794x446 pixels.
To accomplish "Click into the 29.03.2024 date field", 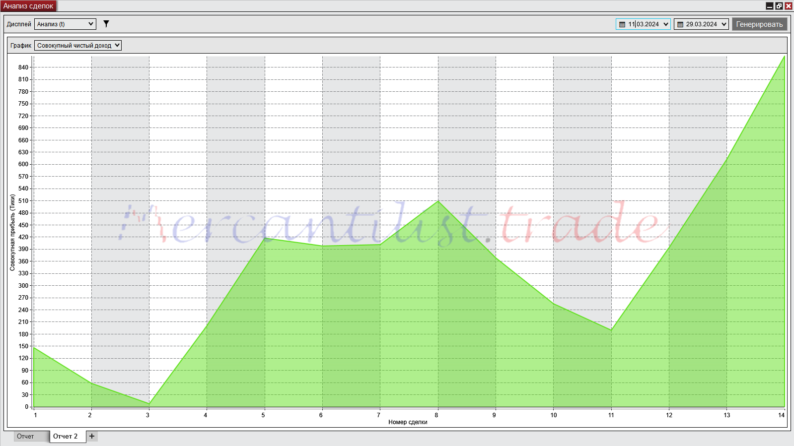I will click(701, 24).
